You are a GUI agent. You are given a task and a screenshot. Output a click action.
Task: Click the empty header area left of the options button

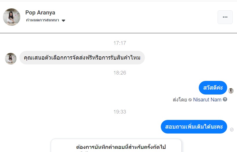pos(145,17)
